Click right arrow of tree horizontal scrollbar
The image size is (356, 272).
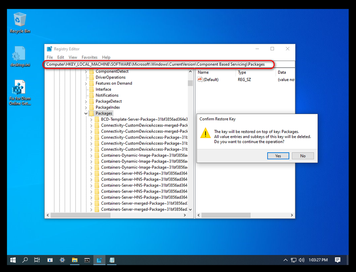pos(185,215)
